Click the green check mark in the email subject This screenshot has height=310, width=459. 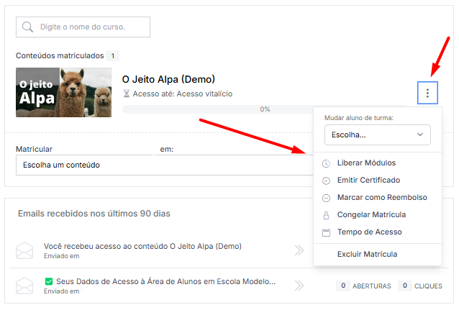[x=49, y=282]
